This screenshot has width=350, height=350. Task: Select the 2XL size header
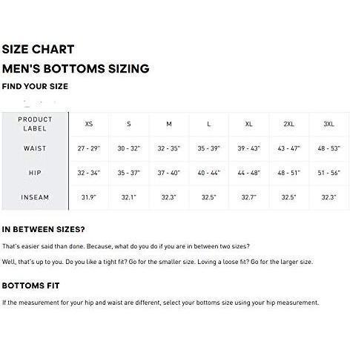288,124
